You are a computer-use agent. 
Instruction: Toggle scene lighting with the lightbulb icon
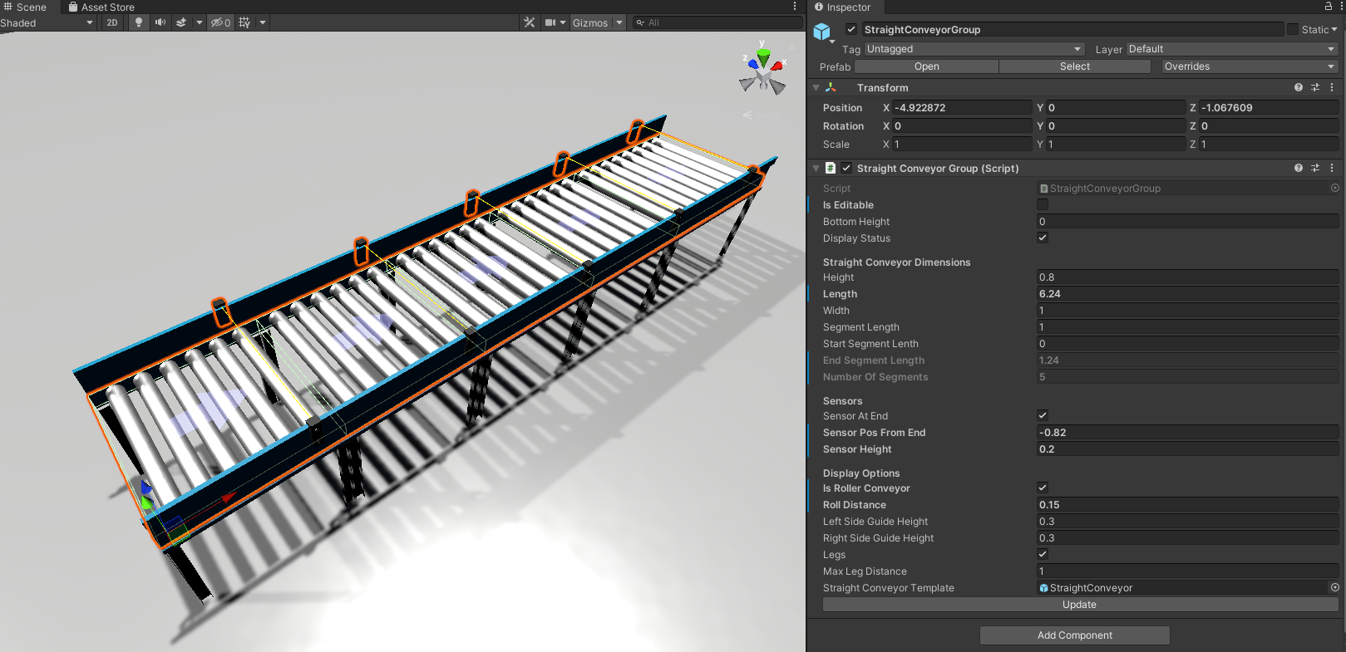(139, 22)
